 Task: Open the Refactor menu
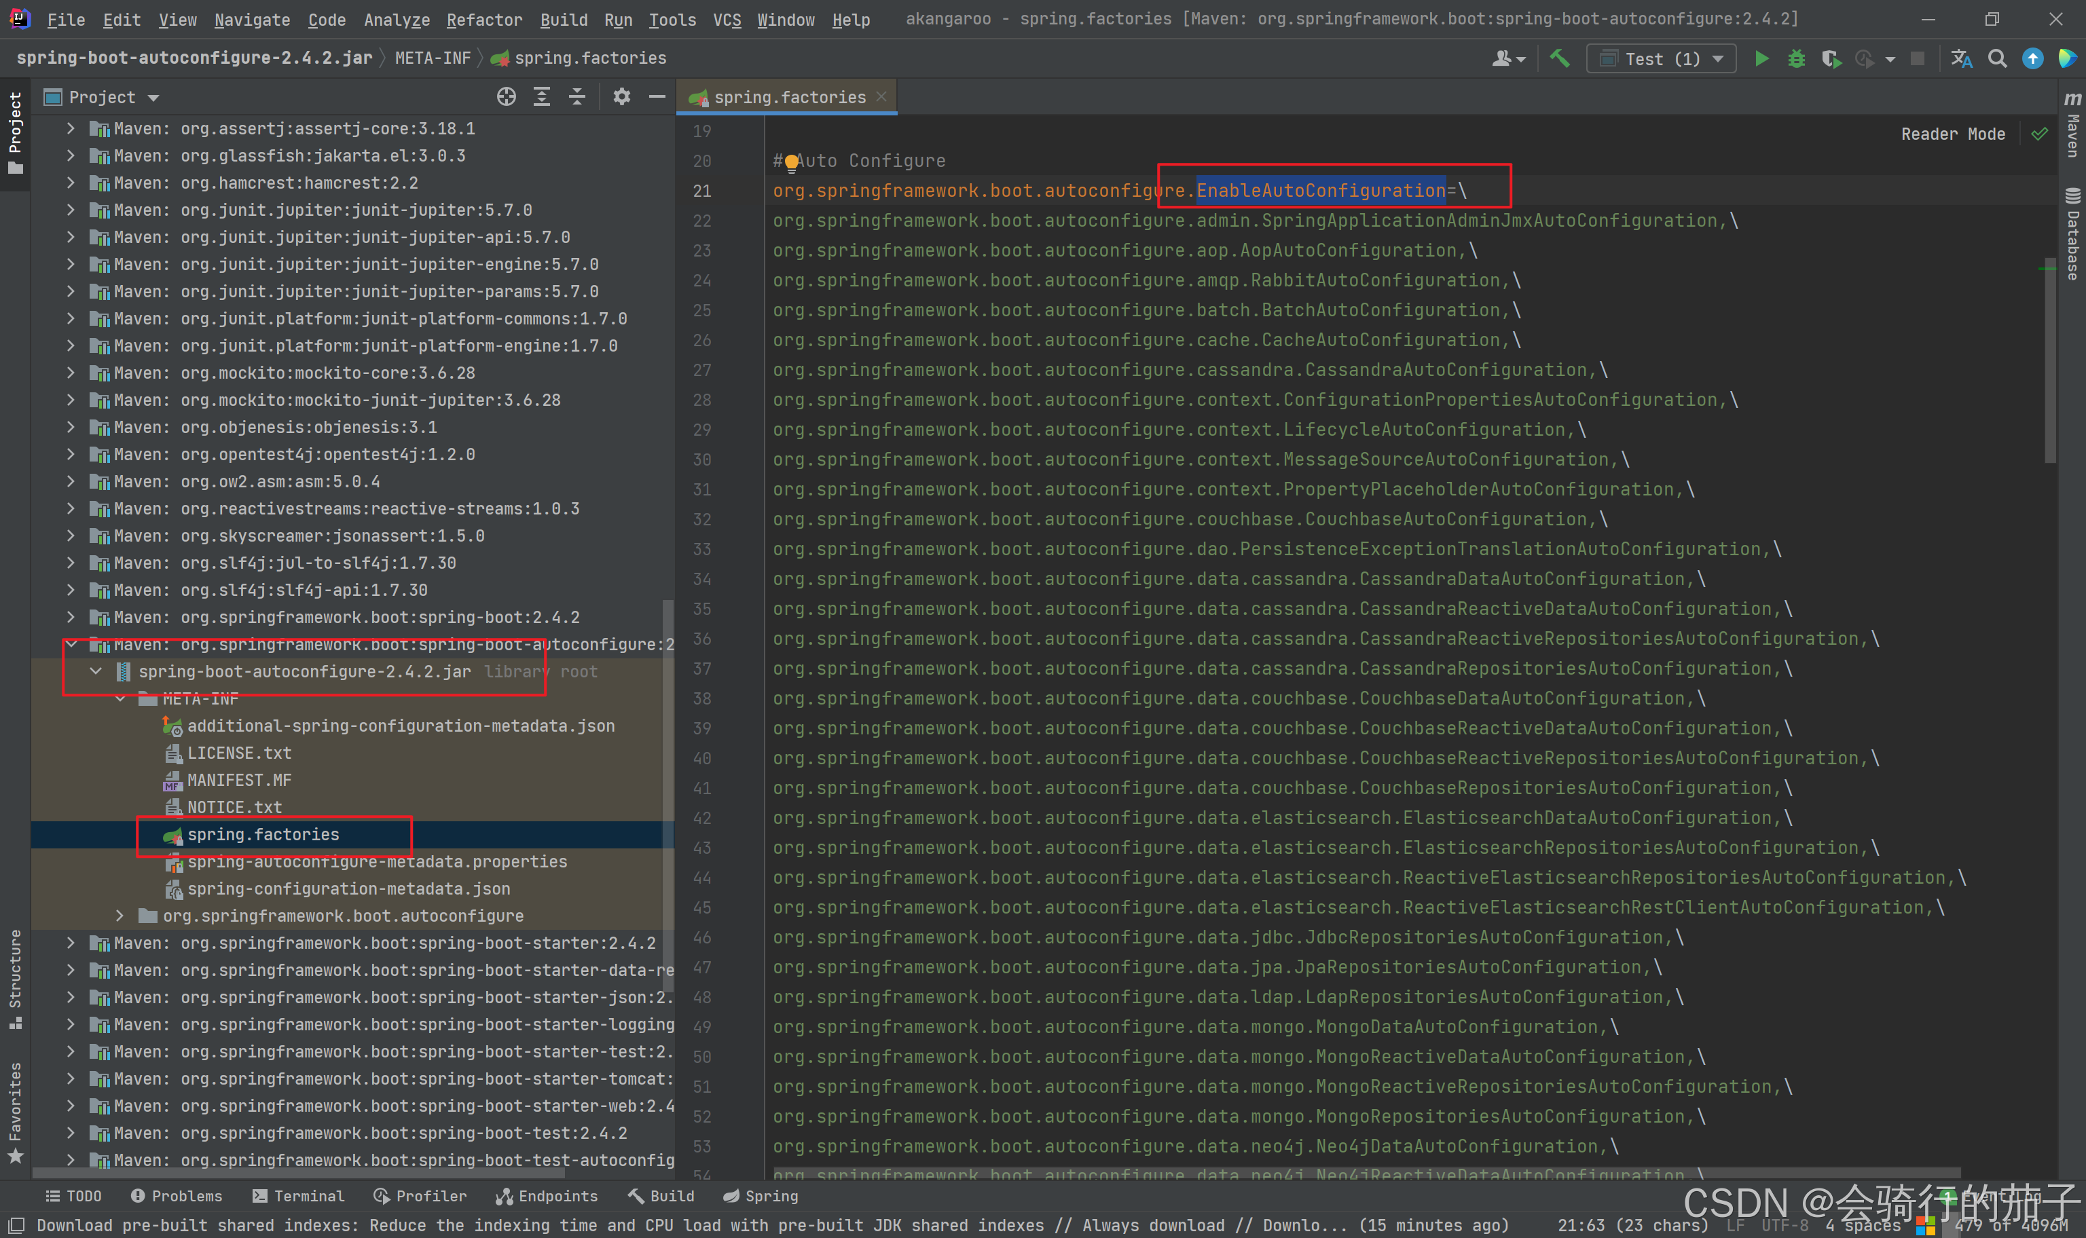(484, 19)
